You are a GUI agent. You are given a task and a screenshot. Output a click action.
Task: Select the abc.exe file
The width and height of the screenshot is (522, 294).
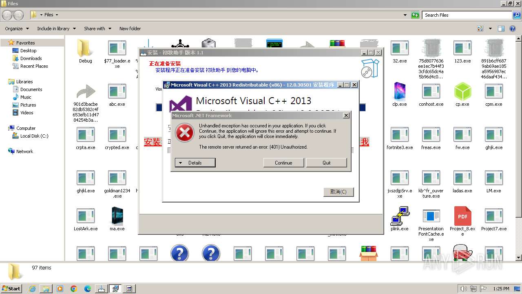(x=117, y=95)
